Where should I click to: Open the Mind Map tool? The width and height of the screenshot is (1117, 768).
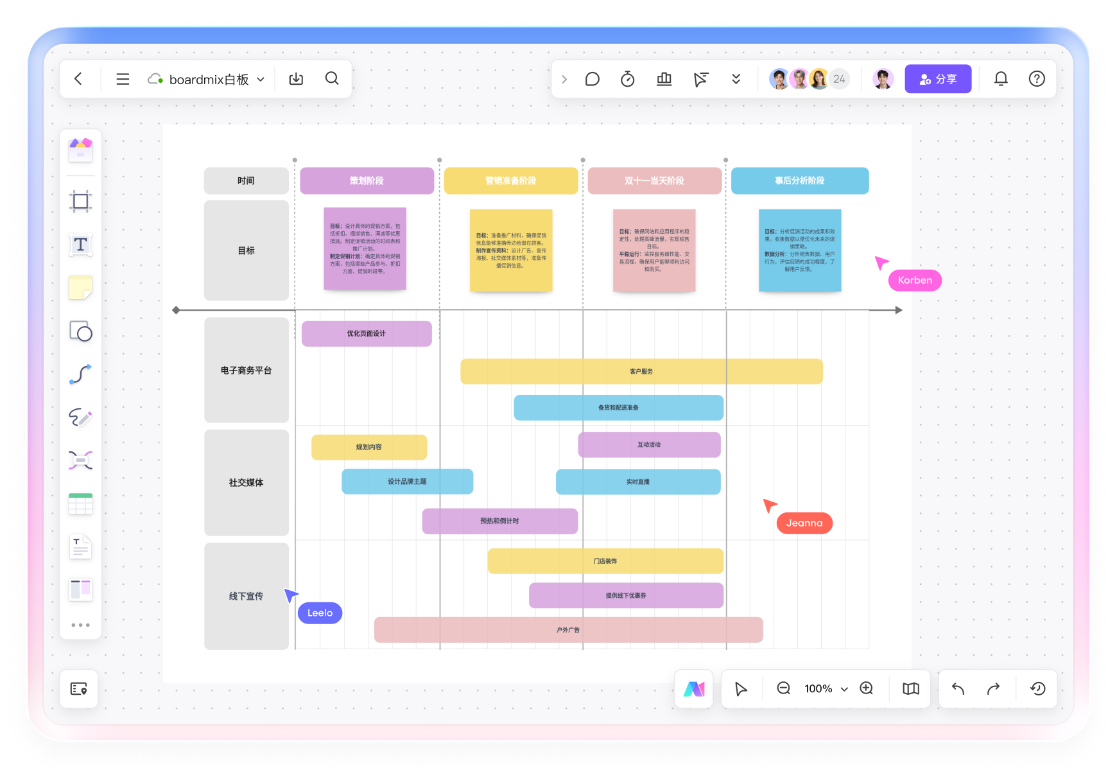point(80,460)
